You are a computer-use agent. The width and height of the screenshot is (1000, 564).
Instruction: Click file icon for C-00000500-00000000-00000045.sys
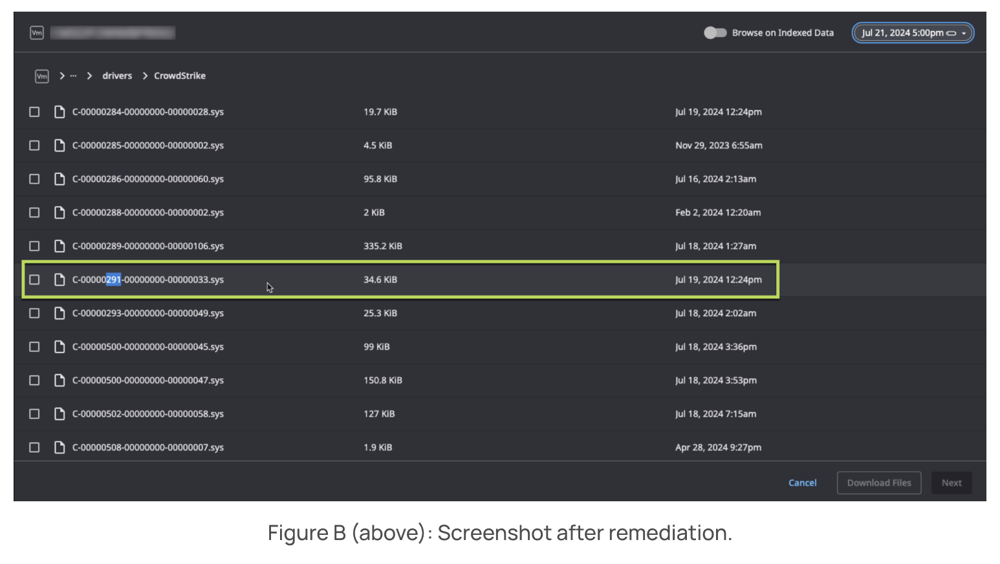pos(60,347)
